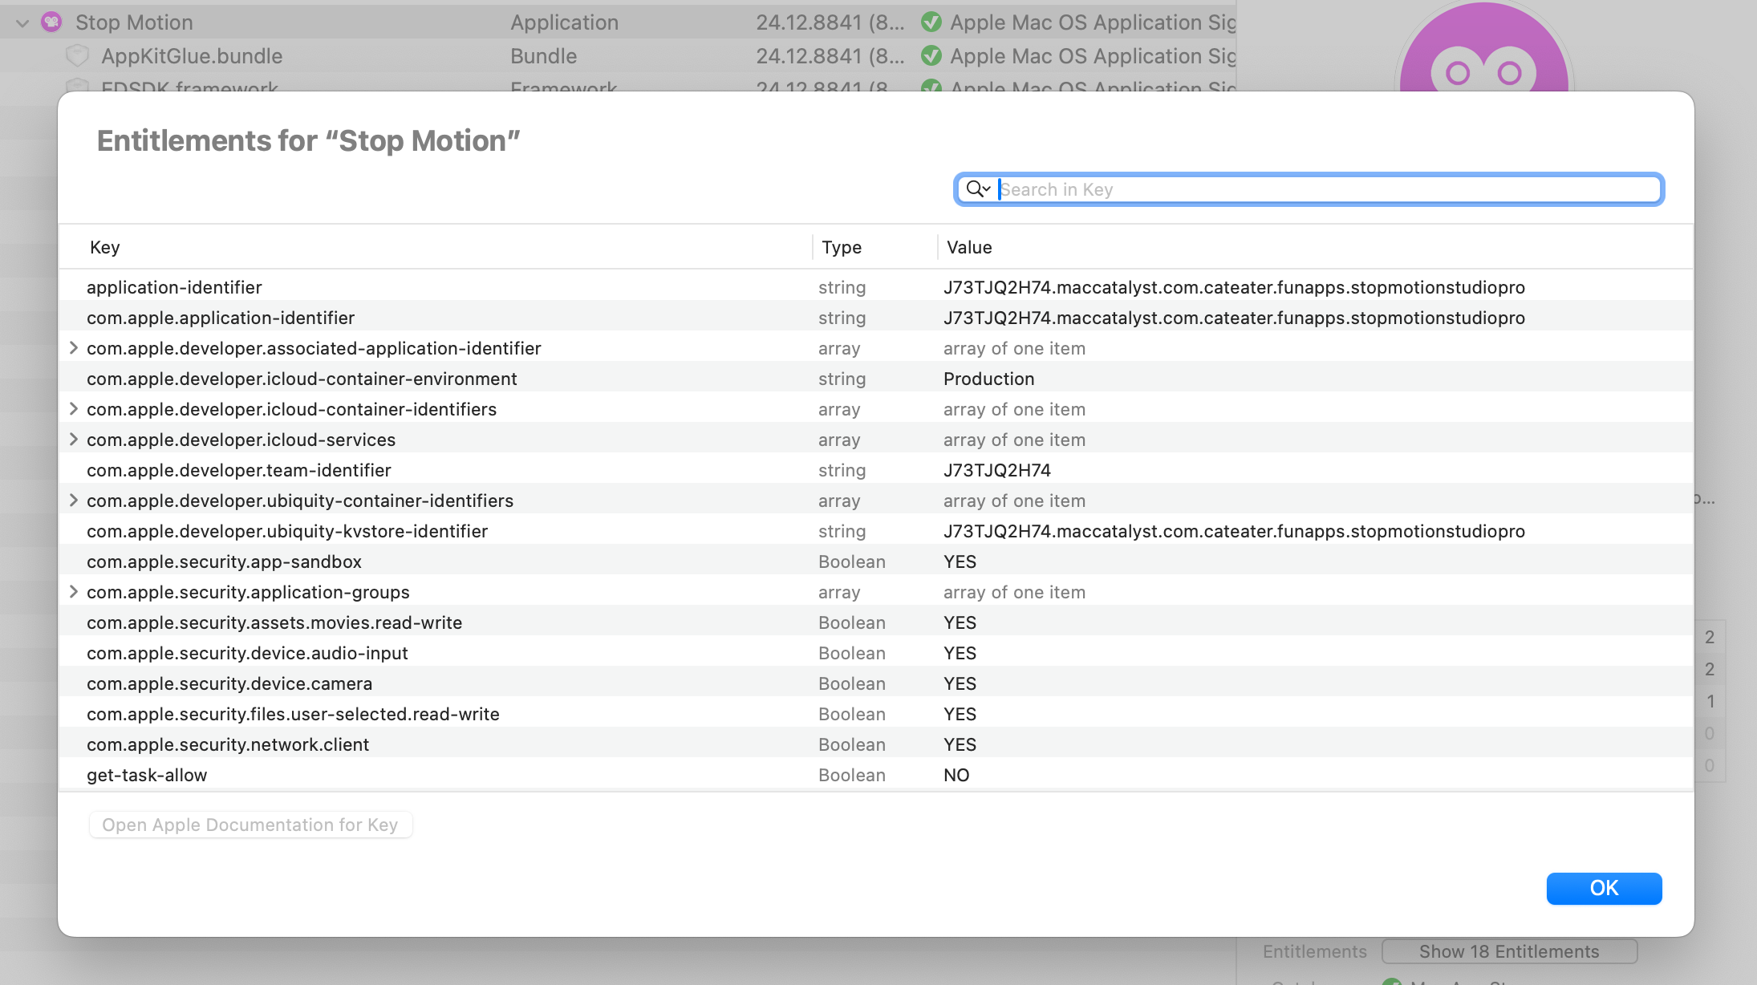This screenshot has width=1757, height=985.
Task: Click the Stop Motion app icon in list
Action: [x=51, y=22]
